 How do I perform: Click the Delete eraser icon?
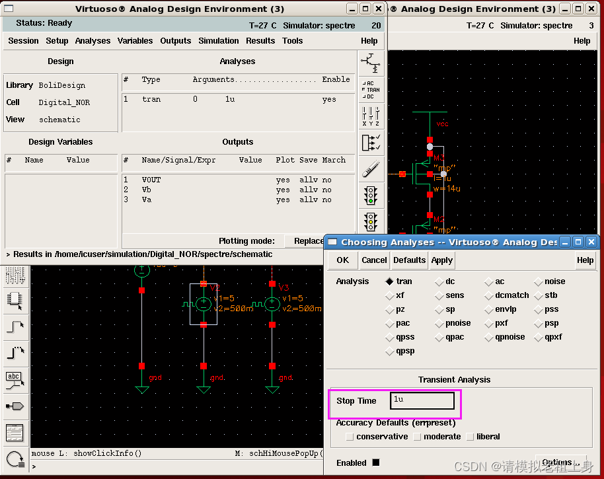click(x=371, y=169)
